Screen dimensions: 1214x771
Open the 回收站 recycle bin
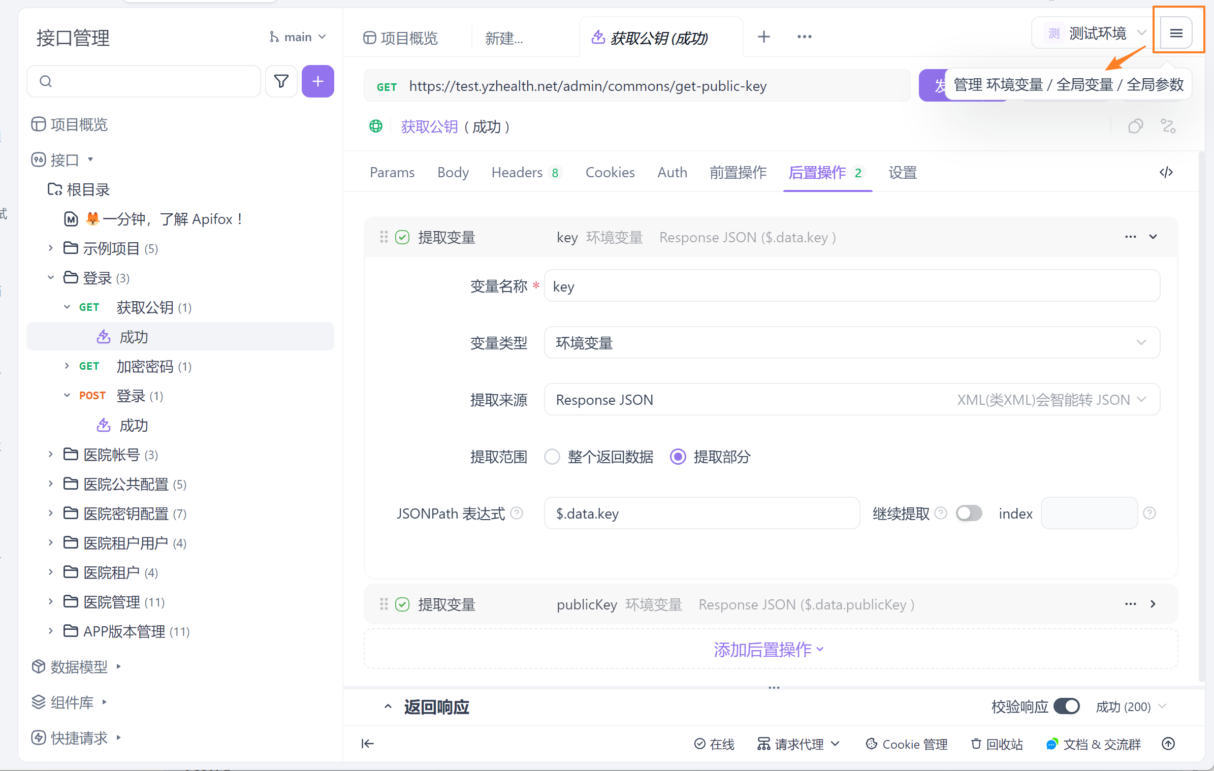pyautogui.click(x=997, y=744)
